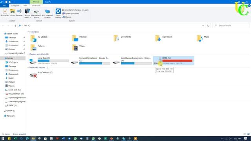
Task: Expand the address bar history dropdown
Action: point(203,25)
